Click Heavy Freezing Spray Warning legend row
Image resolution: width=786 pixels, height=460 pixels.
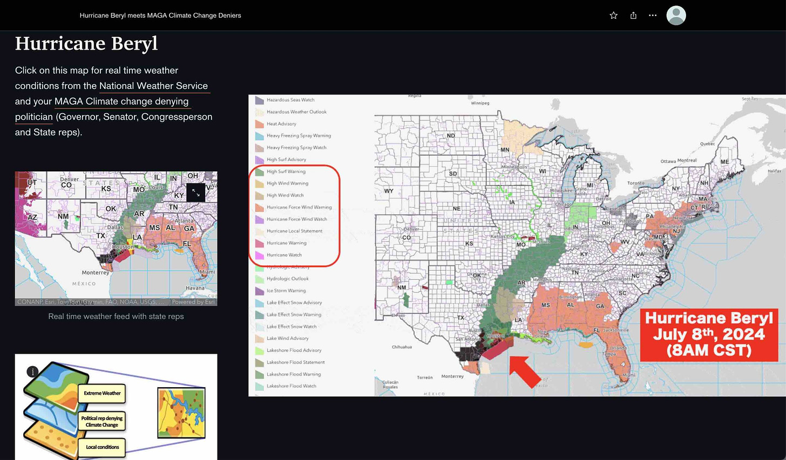[x=293, y=136]
